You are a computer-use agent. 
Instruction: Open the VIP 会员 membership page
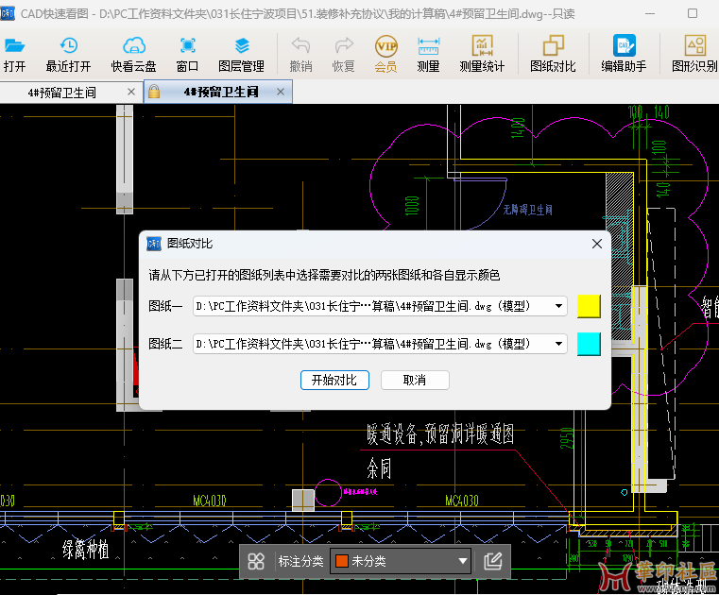386,54
